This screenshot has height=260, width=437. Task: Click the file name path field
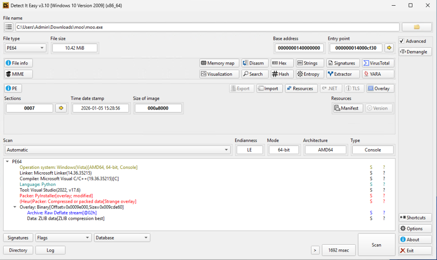[207, 27]
